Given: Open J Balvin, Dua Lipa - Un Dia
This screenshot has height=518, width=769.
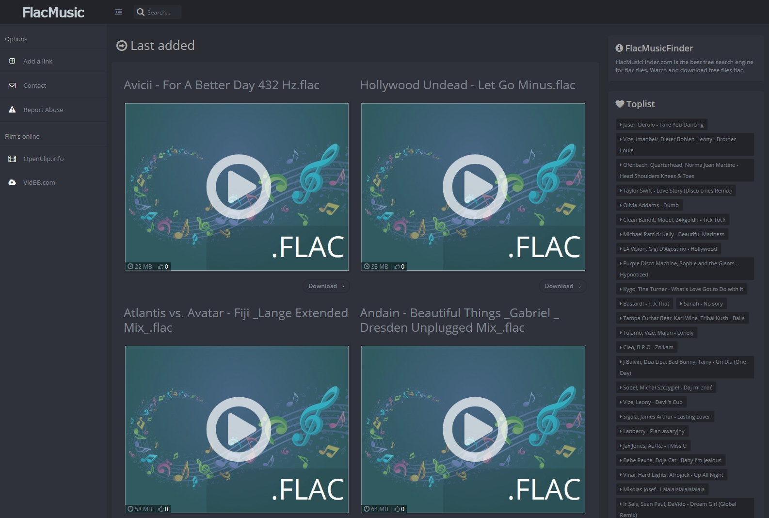Looking at the screenshot, I should click(x=685, y=367).
